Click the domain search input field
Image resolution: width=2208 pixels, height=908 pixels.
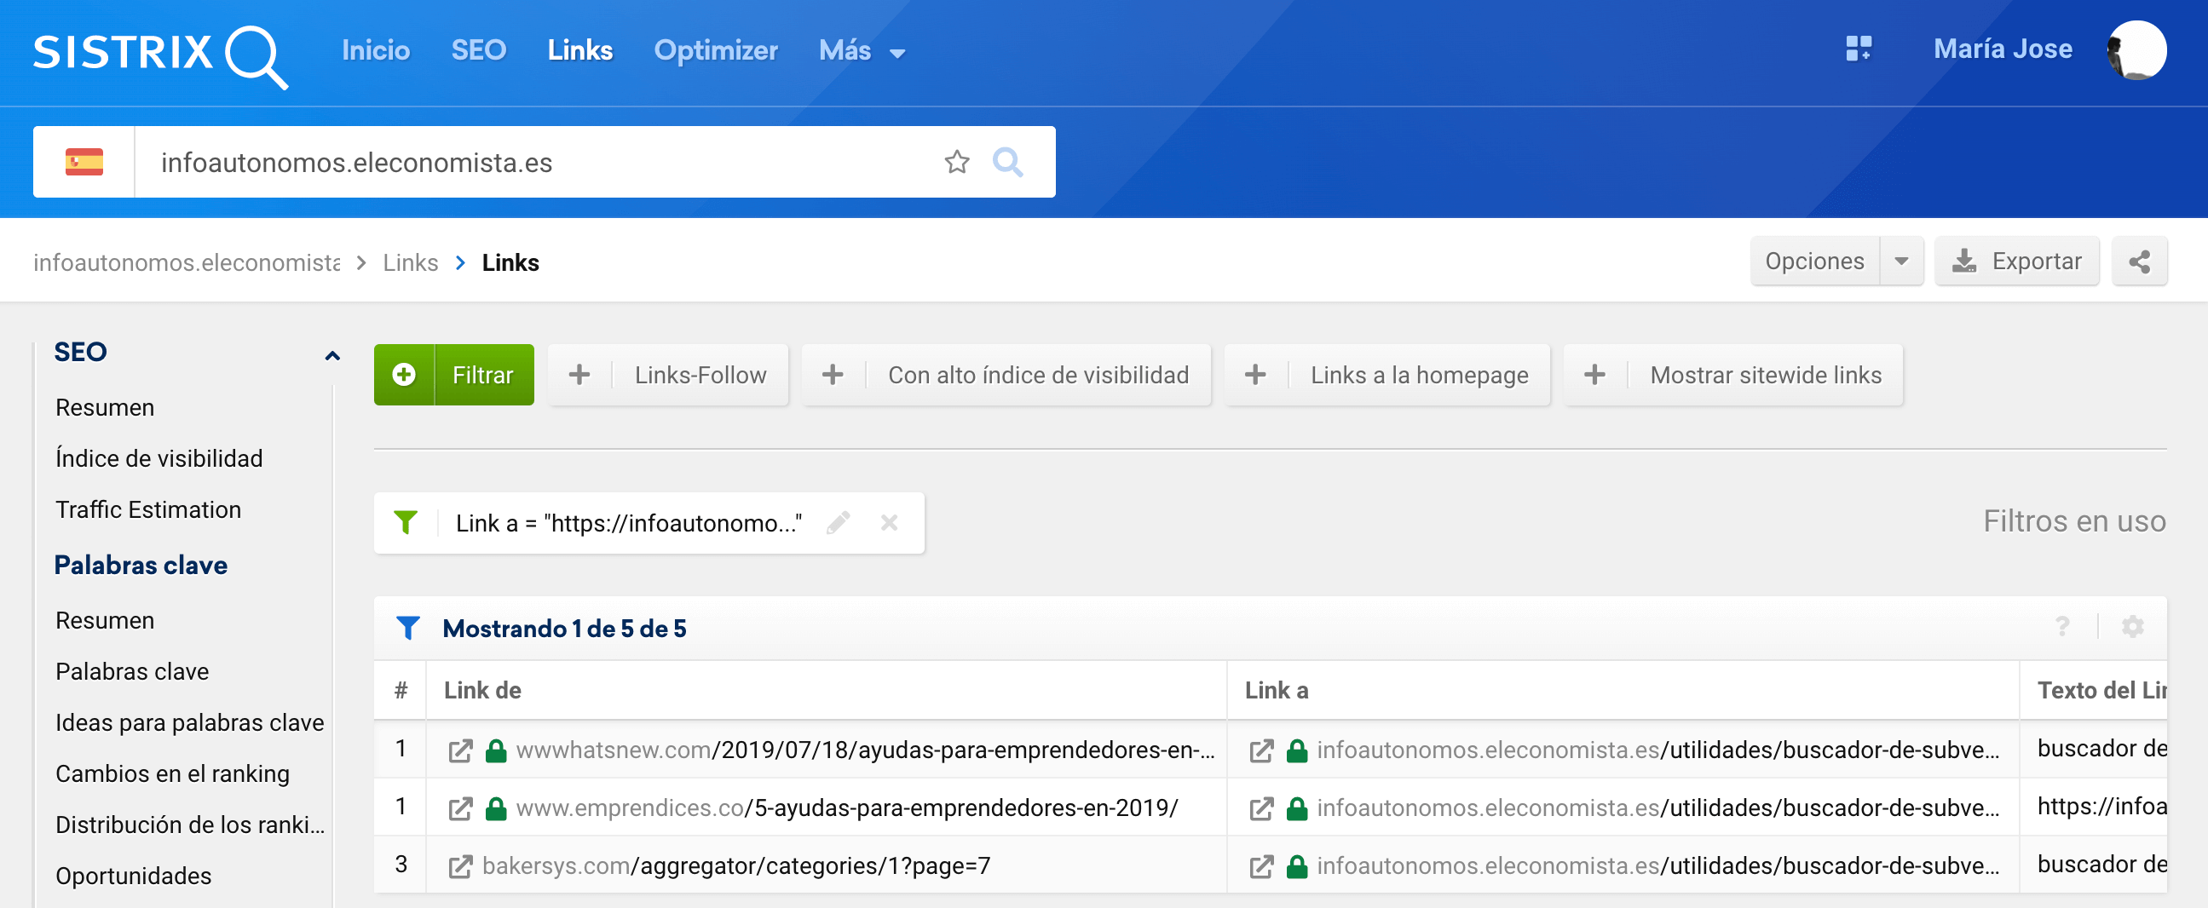click(x=532, y=162)
